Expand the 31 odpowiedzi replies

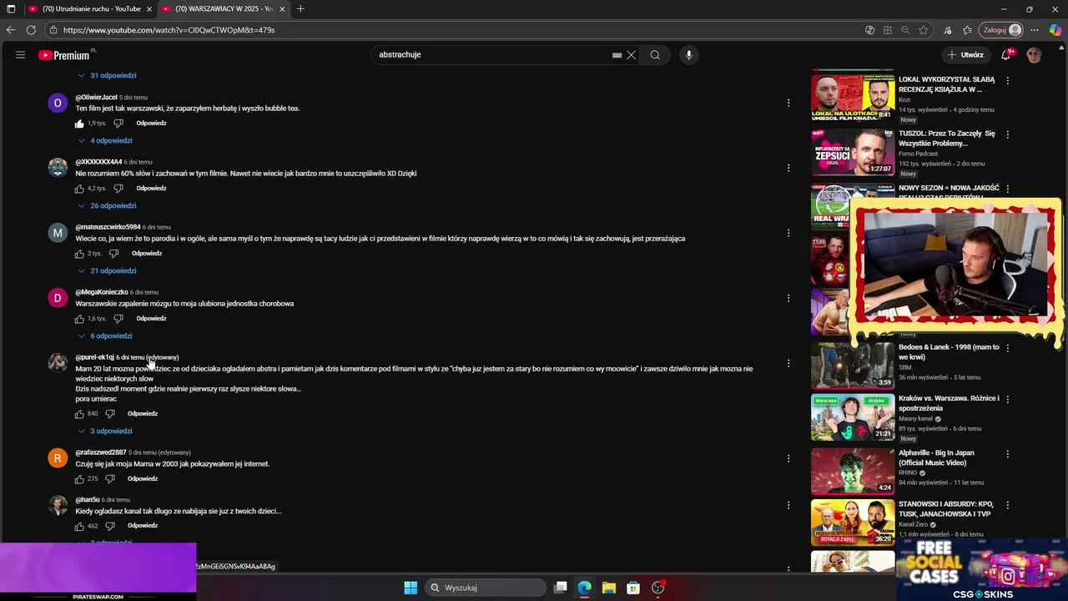click(107, 75)
